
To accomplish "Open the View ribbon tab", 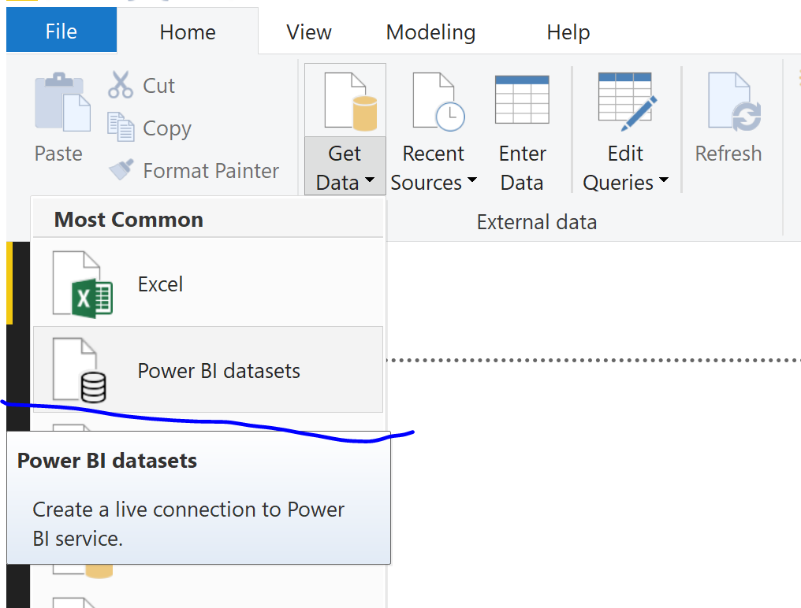I will pyautogui.click(x=308, y=32).
